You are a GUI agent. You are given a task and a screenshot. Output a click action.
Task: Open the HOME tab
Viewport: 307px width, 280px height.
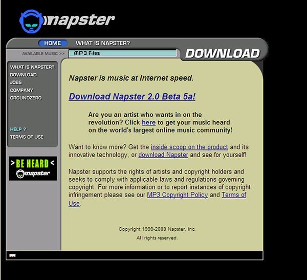pos(53,43)
